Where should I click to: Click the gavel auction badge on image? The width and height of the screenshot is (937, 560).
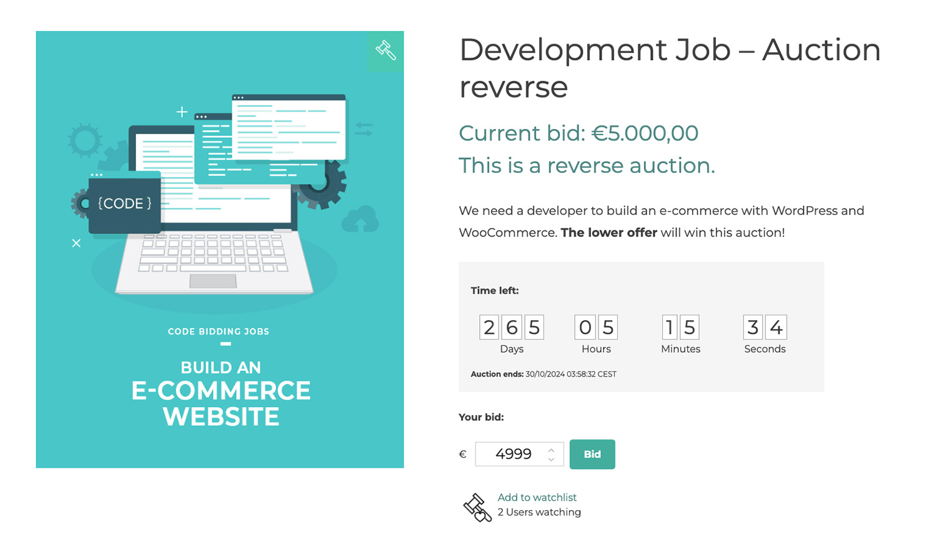385,50
